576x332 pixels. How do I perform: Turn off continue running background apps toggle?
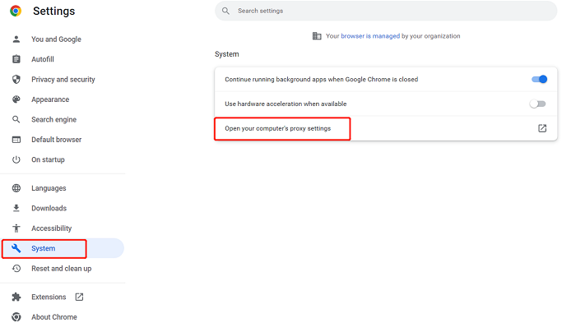(x=539, y=79)
